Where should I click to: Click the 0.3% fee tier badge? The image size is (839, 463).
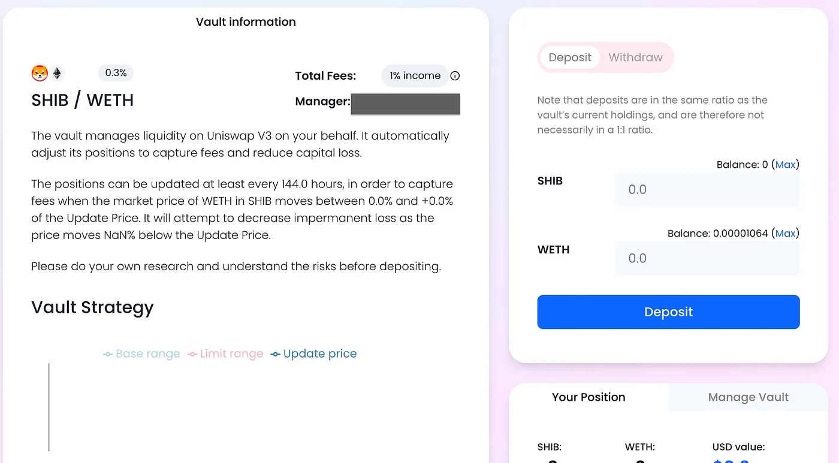116,73
